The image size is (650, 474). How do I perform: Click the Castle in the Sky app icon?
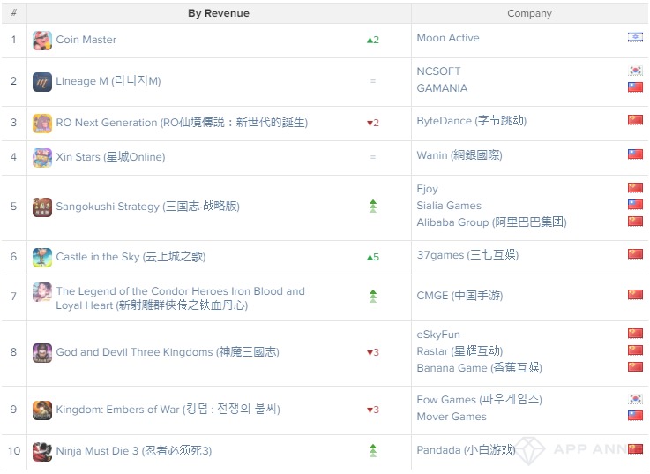(x=42, y=258)
